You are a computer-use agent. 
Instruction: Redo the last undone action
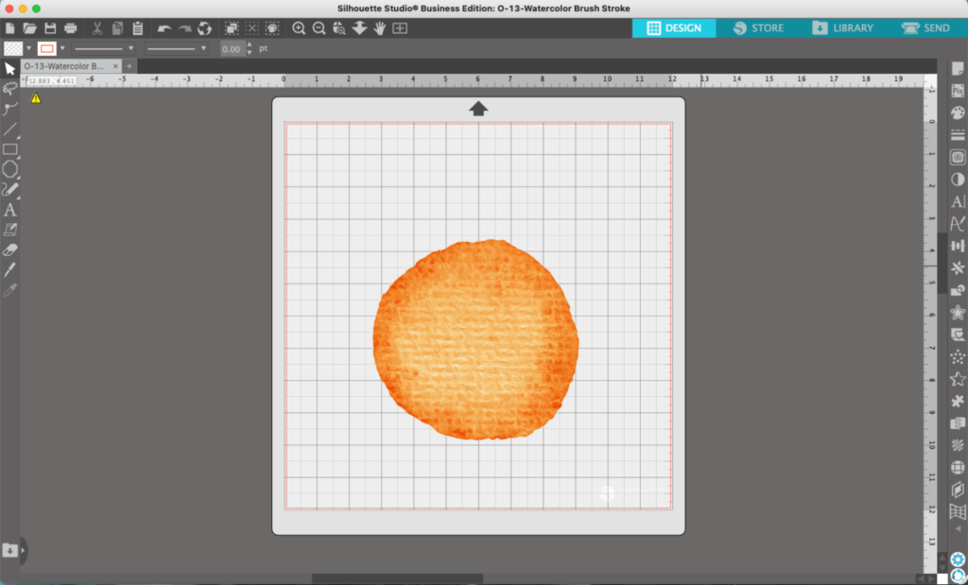[x=184, y=28]
